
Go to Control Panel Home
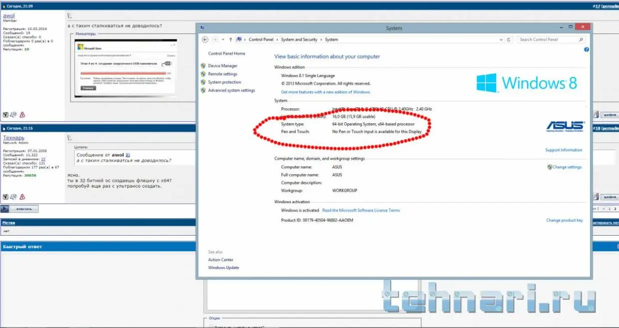[227, 53]
